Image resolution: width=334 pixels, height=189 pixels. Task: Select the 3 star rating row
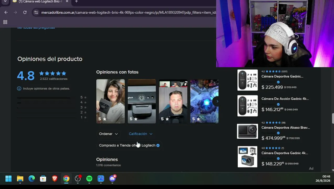[x=52, y=107]
